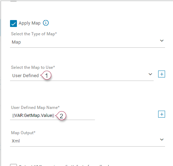Open the Map Output dropdown showing Xml
The width and height of the screenshot is (173, 166).
click(x=87, y=141)
